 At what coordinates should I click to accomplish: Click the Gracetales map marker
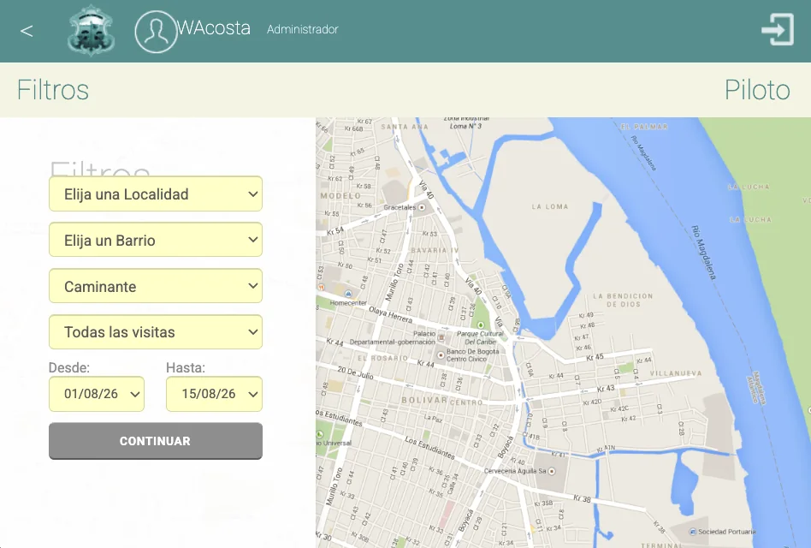point(422,207)
